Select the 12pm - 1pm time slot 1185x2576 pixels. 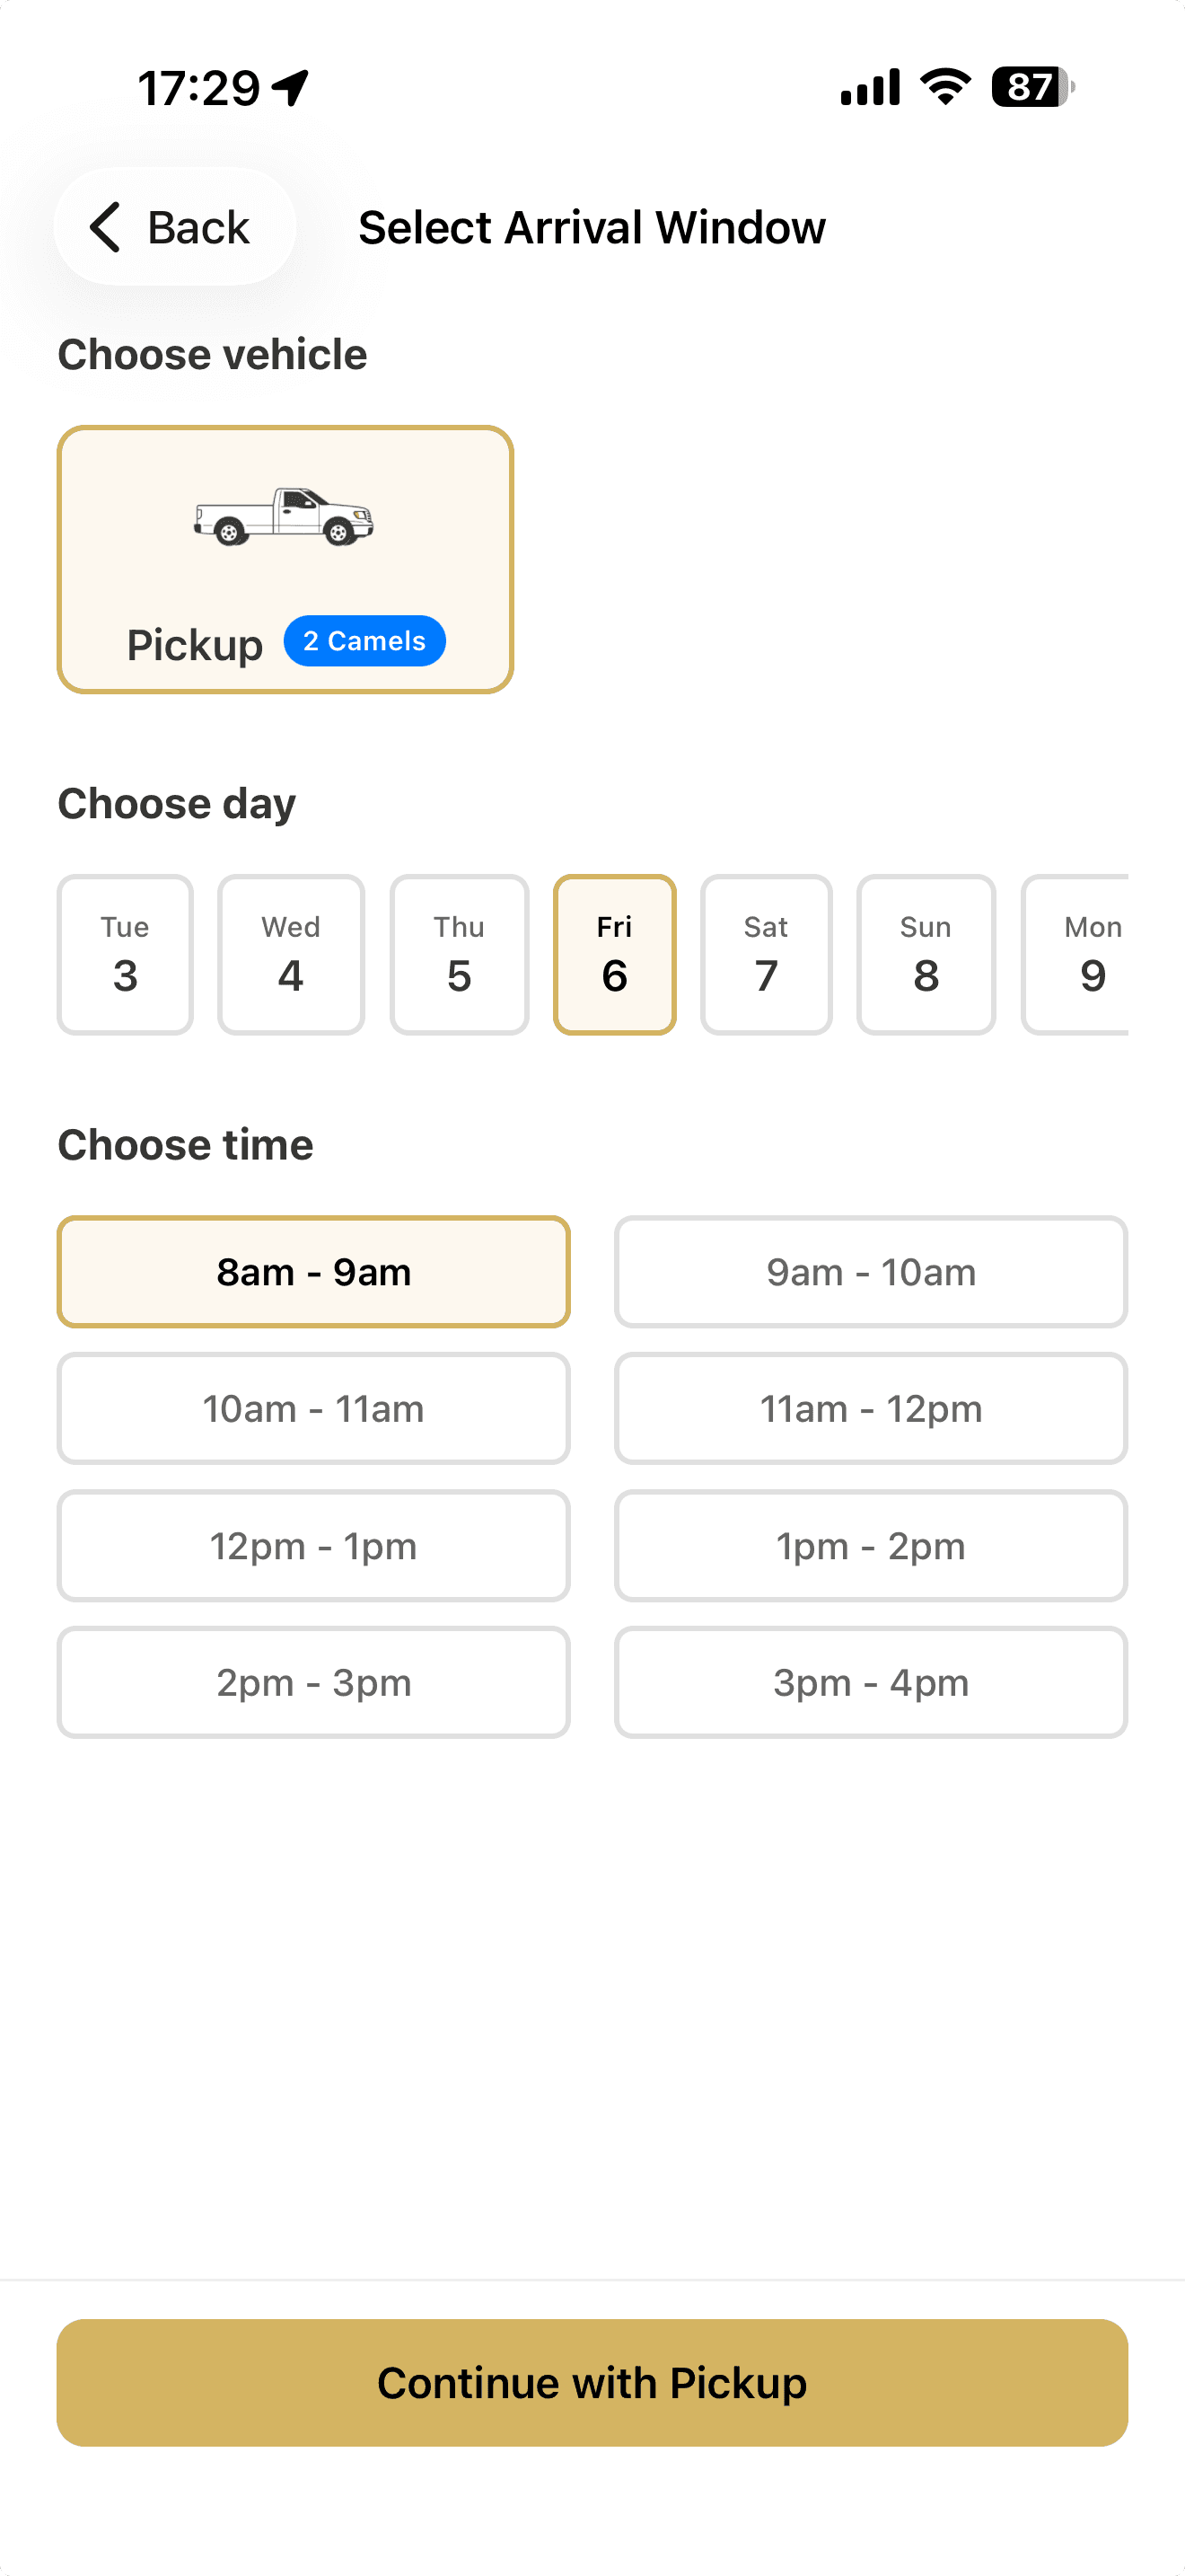[313, 1546]
